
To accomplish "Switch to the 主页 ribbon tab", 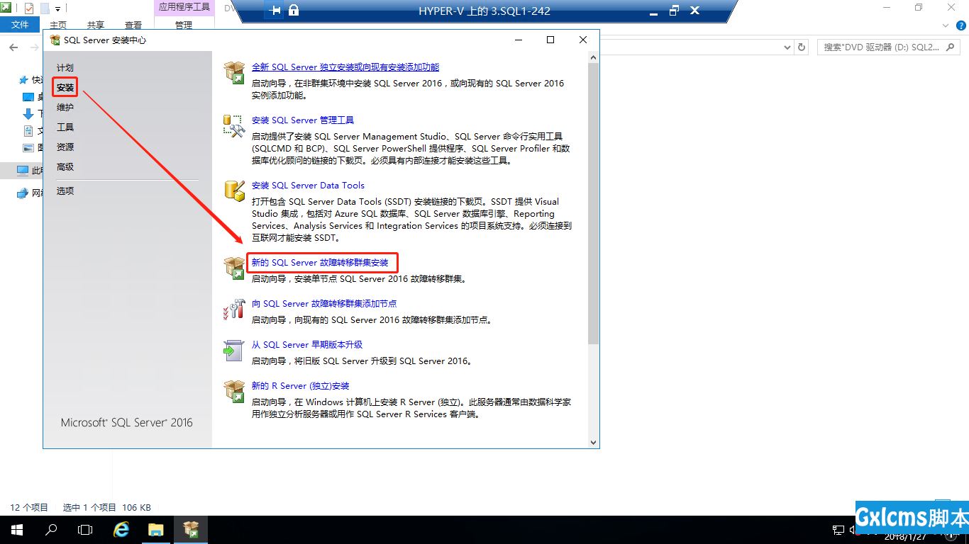I will 58,25.
